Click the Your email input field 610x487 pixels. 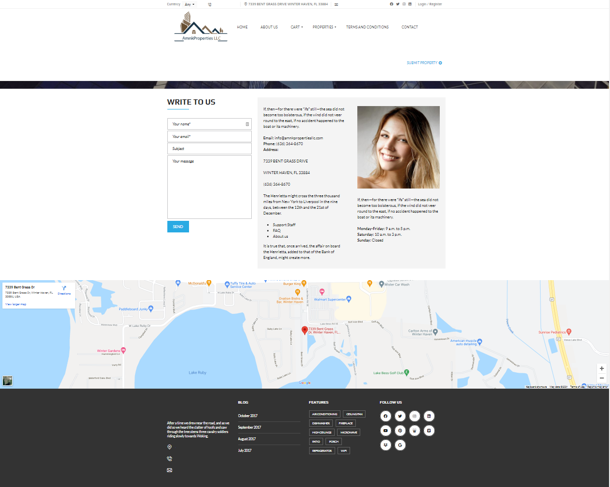[209, 136]
